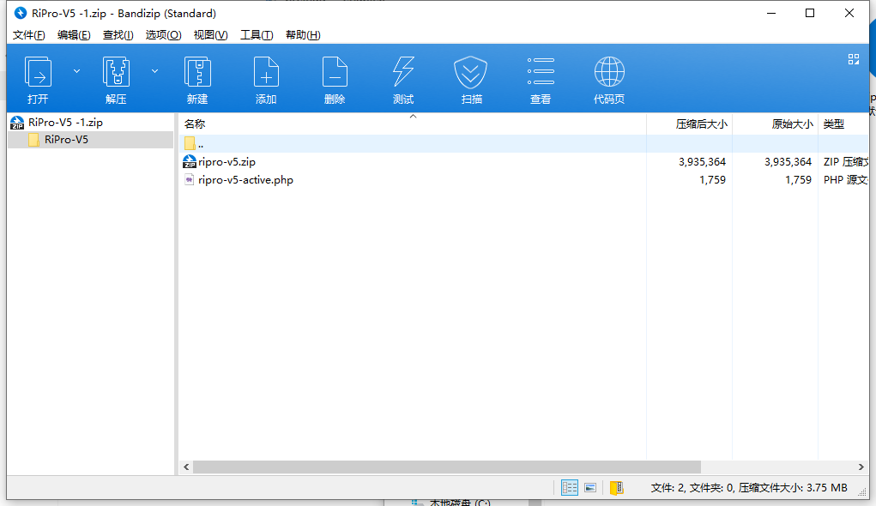This screenshot has width=876, height=506.
Task: Maximize the Bandizip window
Action: pos(810,13)
